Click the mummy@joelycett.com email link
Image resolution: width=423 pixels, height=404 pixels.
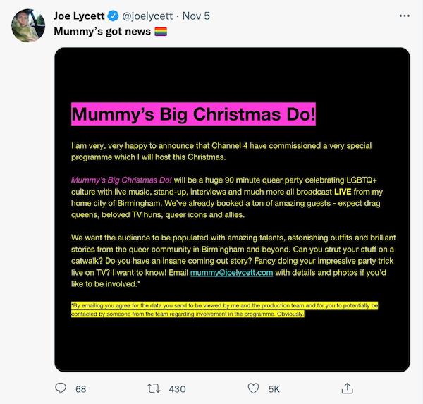[232, 273]
